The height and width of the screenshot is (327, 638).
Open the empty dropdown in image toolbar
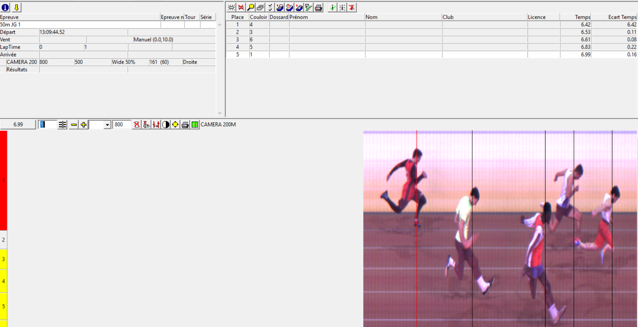[x=107, y=125]
